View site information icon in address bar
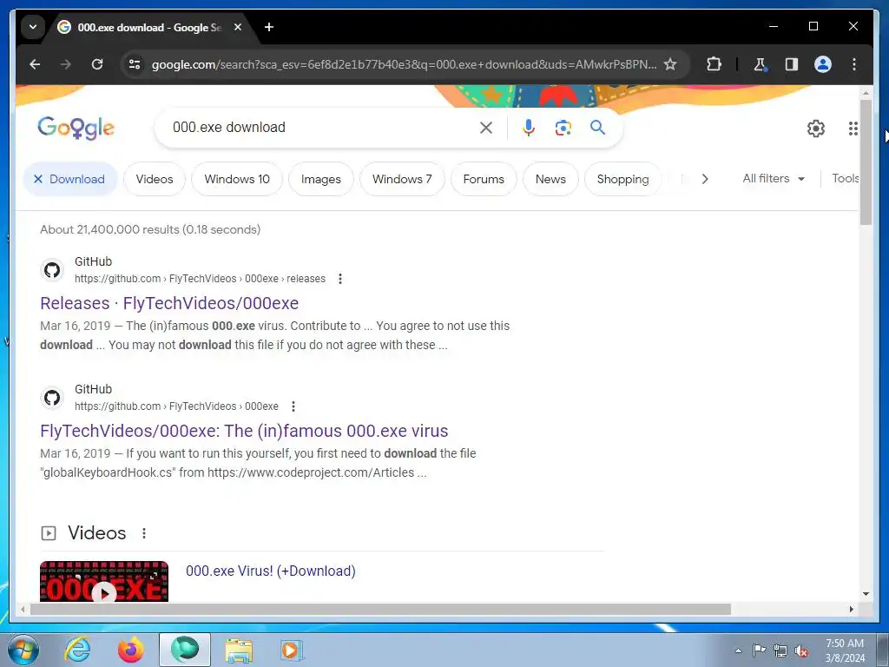Viewport: 889px width, 667px height. [135, 64]
